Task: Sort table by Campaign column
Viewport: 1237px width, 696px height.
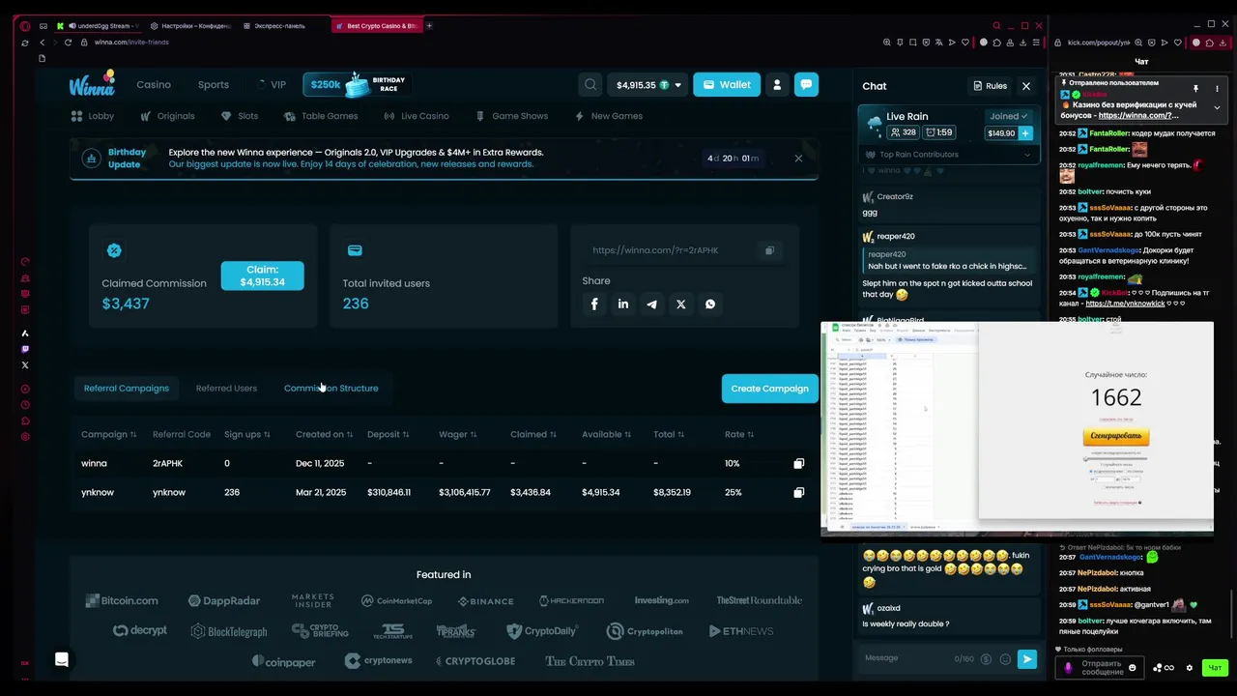Action: pos(108,435)
